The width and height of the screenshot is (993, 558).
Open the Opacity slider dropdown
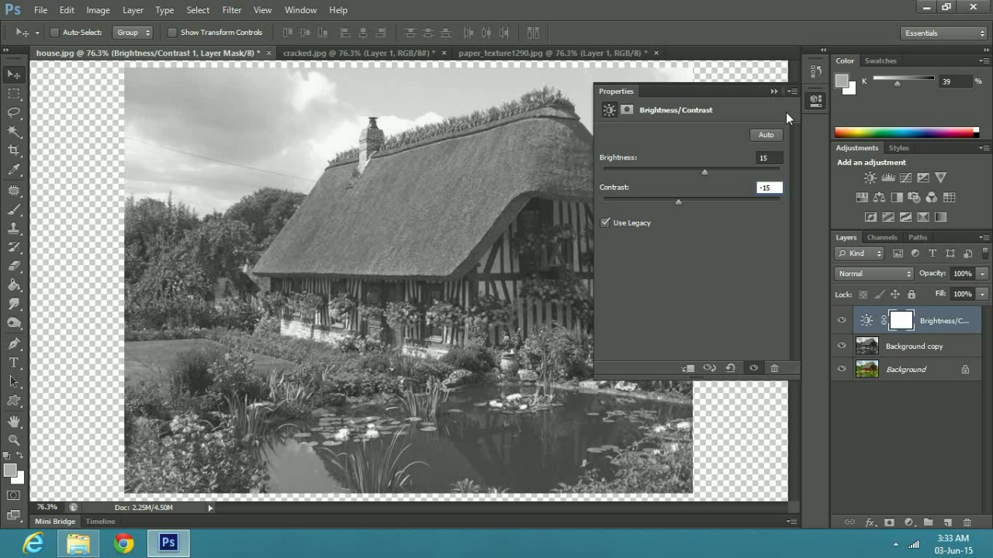click(982, 274)
